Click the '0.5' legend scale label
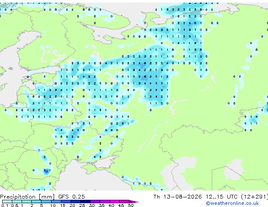Viewport: 268px width, 207px height. [x=15, y=205]
